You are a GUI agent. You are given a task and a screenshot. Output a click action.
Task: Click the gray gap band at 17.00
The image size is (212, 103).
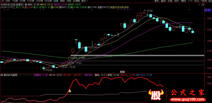(x=138, y=55)
